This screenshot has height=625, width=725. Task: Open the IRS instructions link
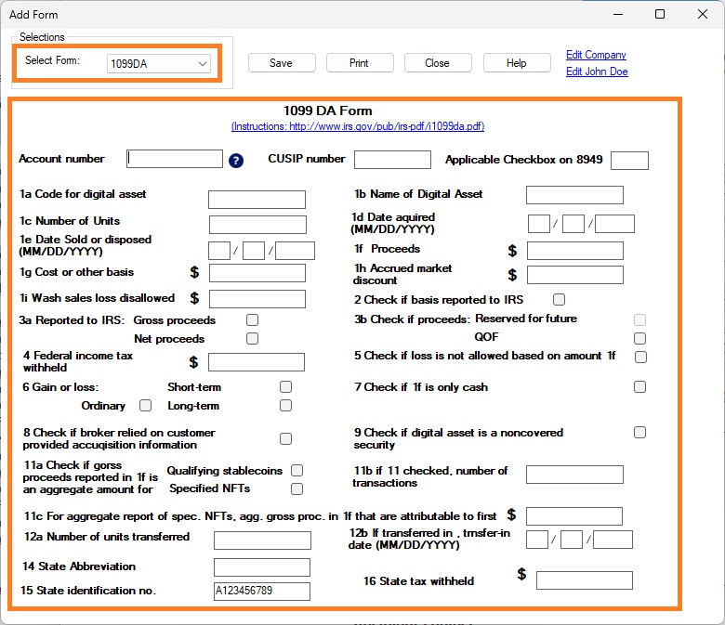pos(358,126)
